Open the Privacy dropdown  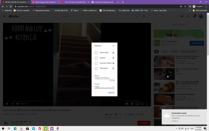click(104, 87)
